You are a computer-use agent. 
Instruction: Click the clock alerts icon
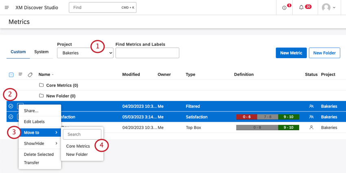(x=284, y=8)
